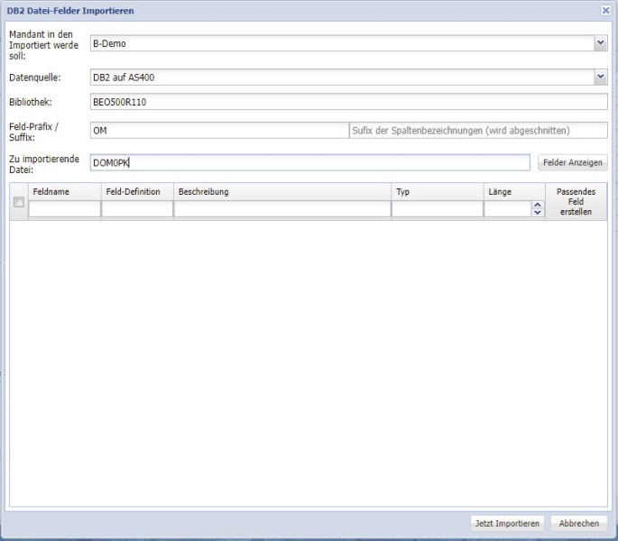This screenshot has height=541, width=618.
Task: Close the DB2 Datei-Felder Importieren dialog
Action: tap(605, 10)
